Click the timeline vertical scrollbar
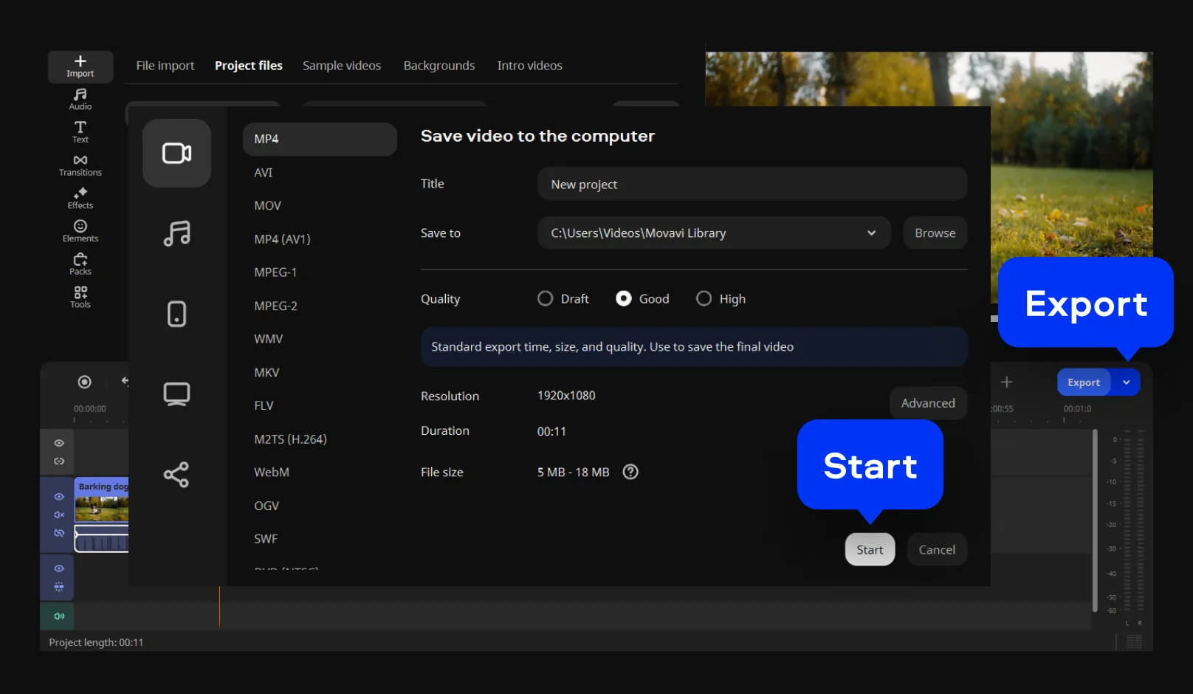Viewport: 1193px width, 694px height. 1095,520
